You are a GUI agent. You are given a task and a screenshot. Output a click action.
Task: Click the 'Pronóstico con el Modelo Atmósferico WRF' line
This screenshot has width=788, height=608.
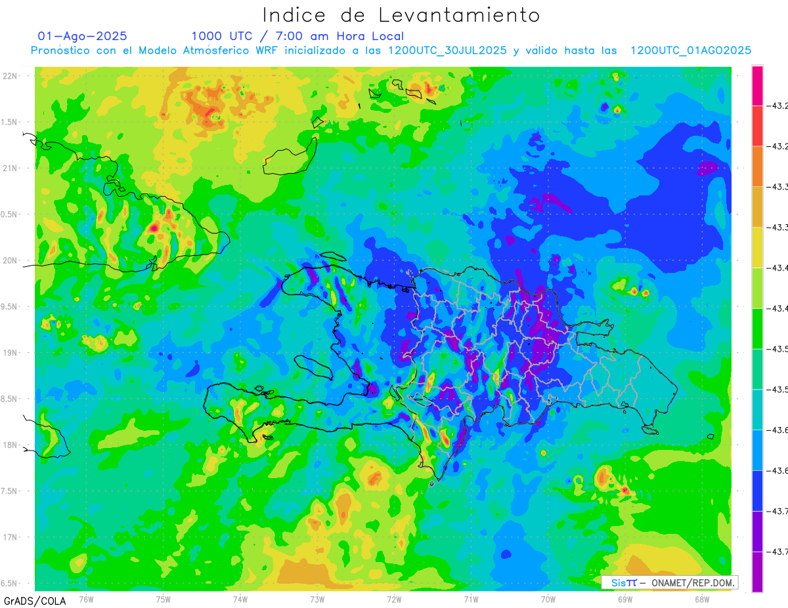pos(391,51)
